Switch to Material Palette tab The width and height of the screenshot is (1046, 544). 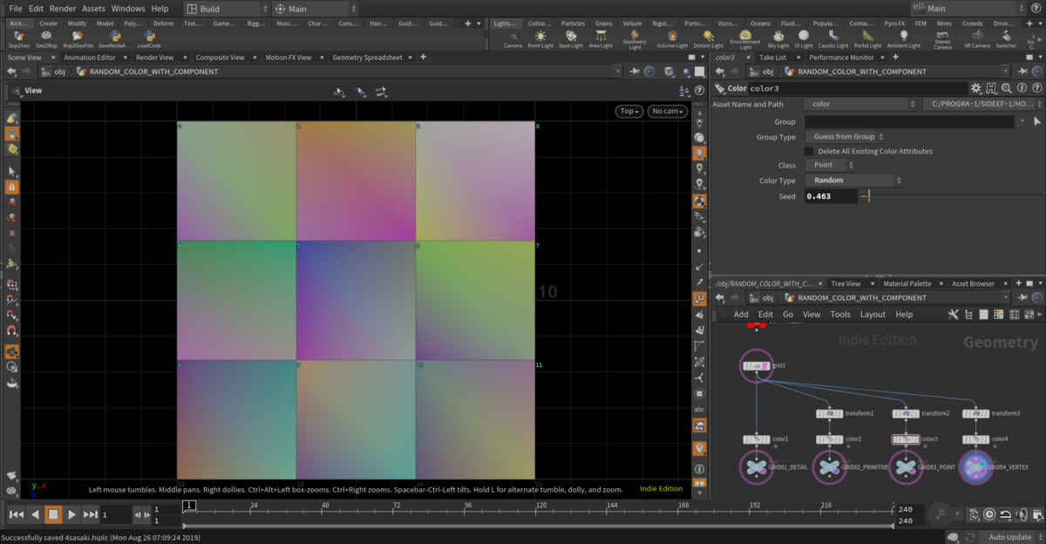click(x=907, y=283)
